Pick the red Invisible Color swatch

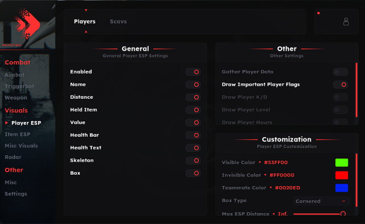click(341, 175)
